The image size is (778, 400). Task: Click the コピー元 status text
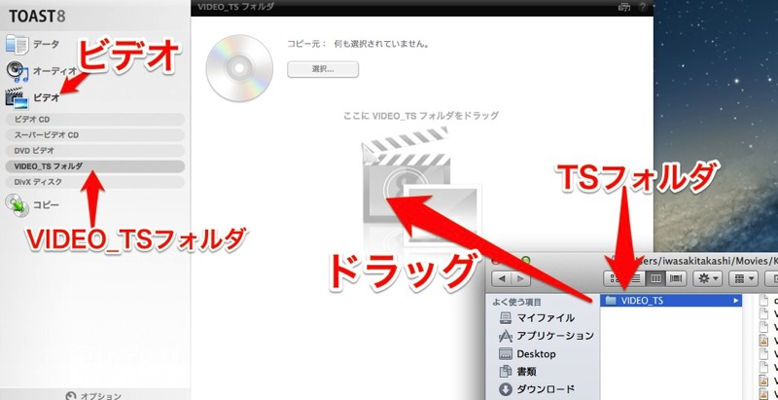coord(358,44)
